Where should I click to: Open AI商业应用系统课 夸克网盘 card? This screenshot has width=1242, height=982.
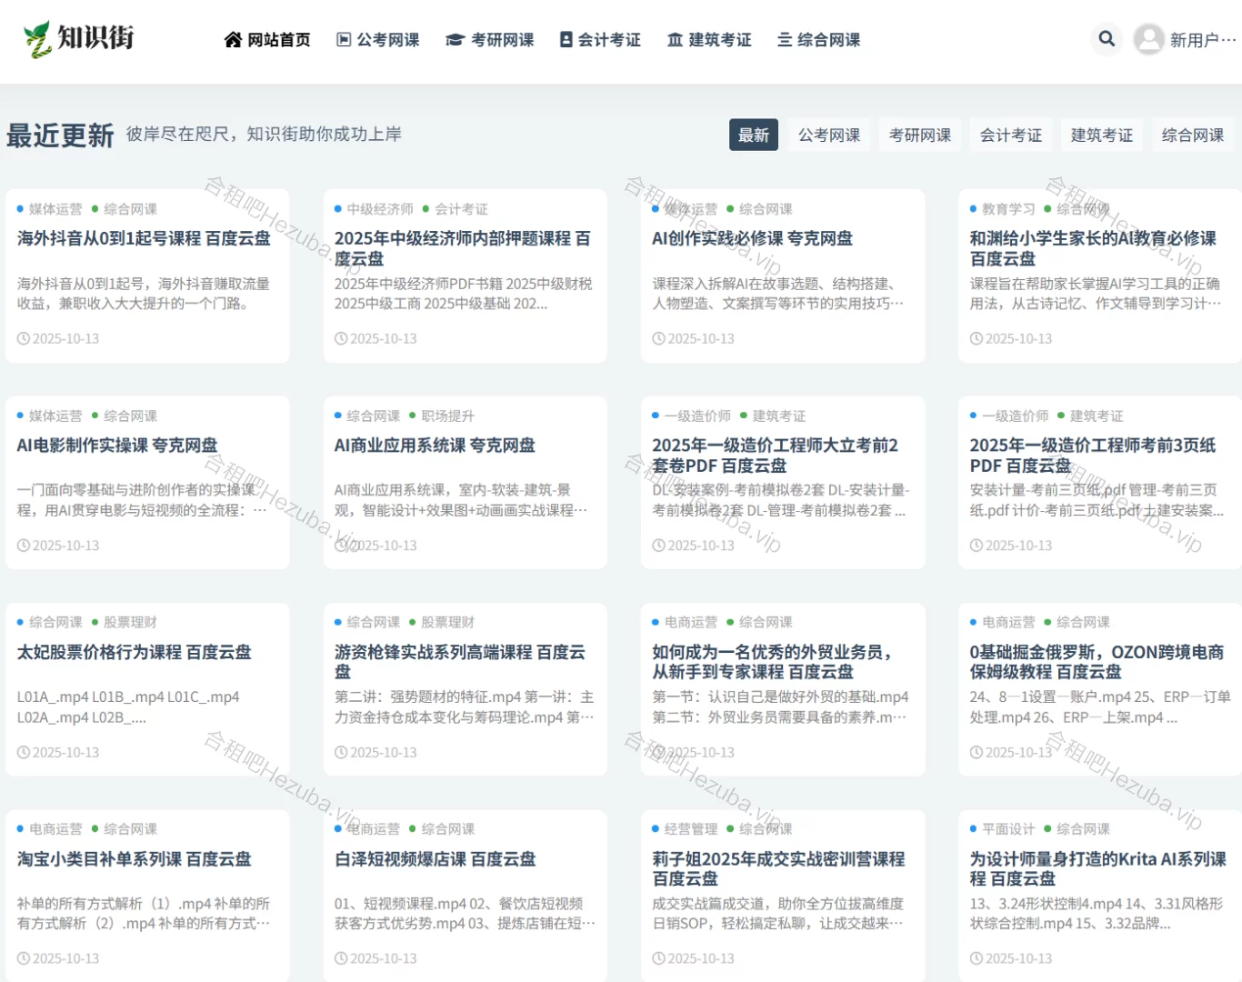pyautogui.click(x=435, y=446)
